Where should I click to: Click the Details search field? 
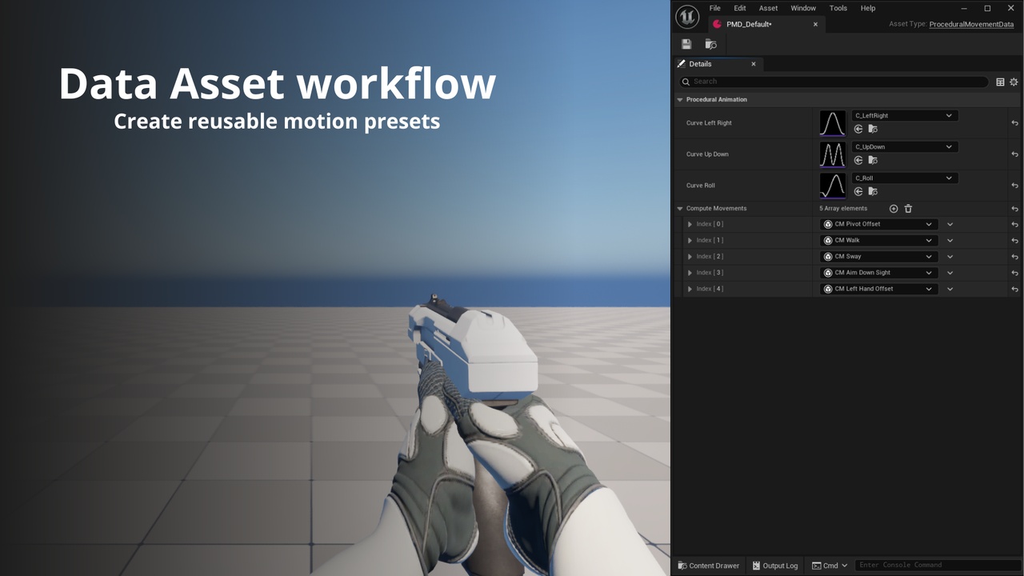point(833,82)
